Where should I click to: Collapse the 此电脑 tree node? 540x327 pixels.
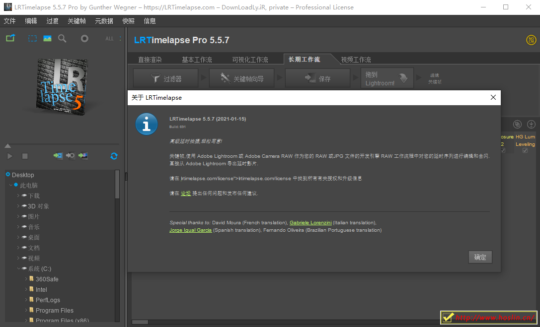pos(10,185)
